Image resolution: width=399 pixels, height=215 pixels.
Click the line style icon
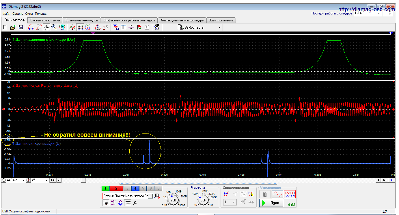point(128,203)
